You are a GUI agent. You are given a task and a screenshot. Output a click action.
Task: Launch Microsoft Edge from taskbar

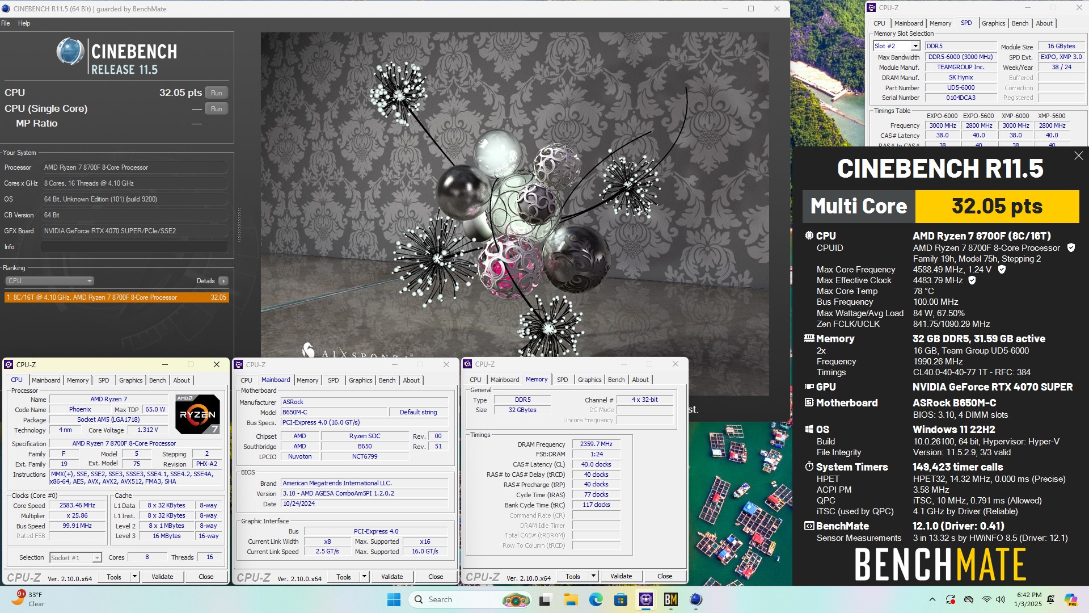596,599
